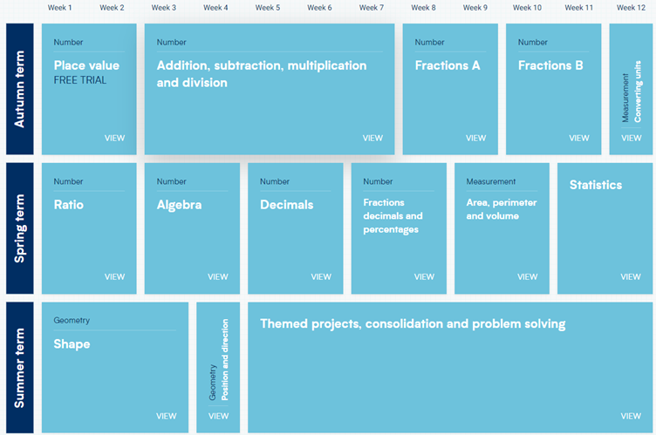
Task: Open VIEW for Position and direction
Action: (x=218, y=416)
